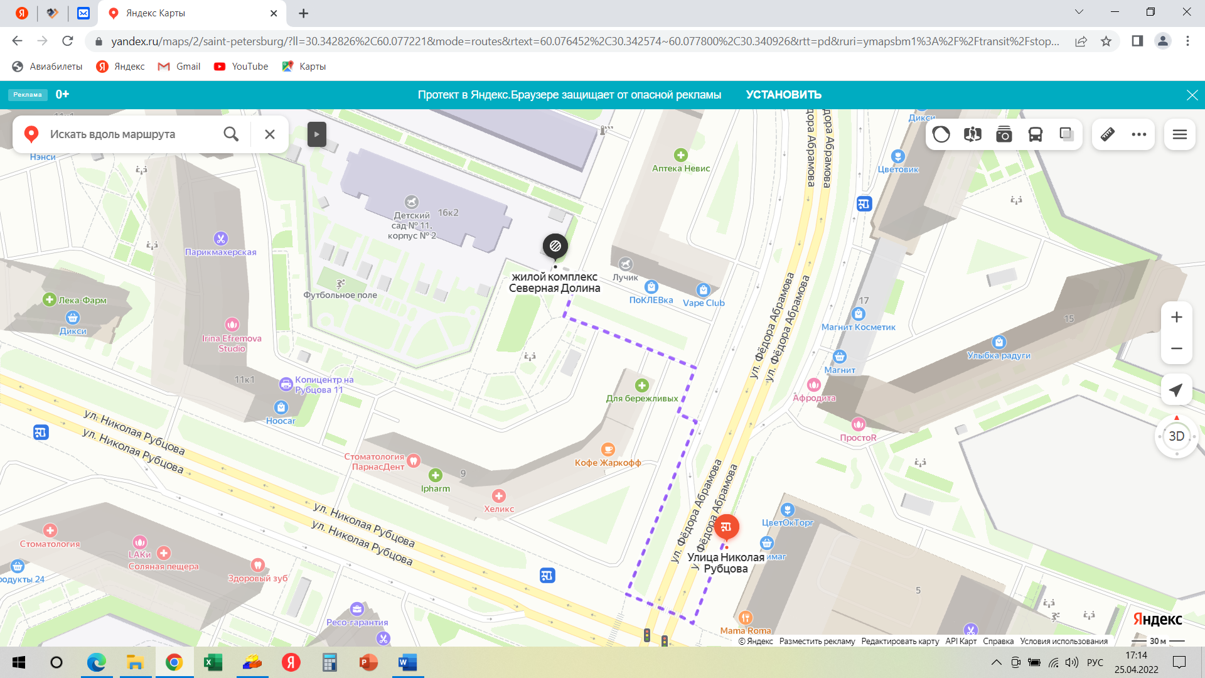Toggle the 3D map tilt control
The image size is (1205, 678).
coord(1177,436)
